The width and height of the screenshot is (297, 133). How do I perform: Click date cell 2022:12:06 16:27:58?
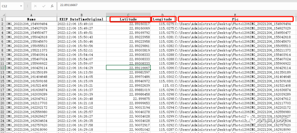(81, 125)
